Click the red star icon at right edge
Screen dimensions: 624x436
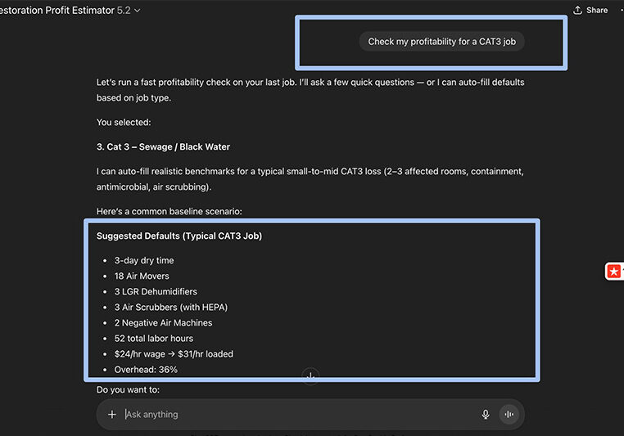[613, 271]
